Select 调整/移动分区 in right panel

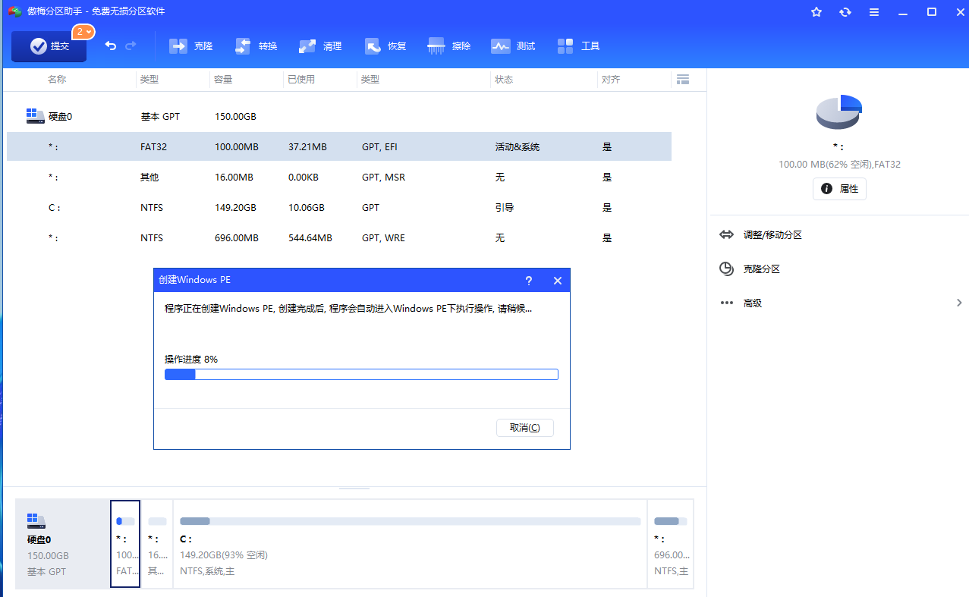point(772,235)
